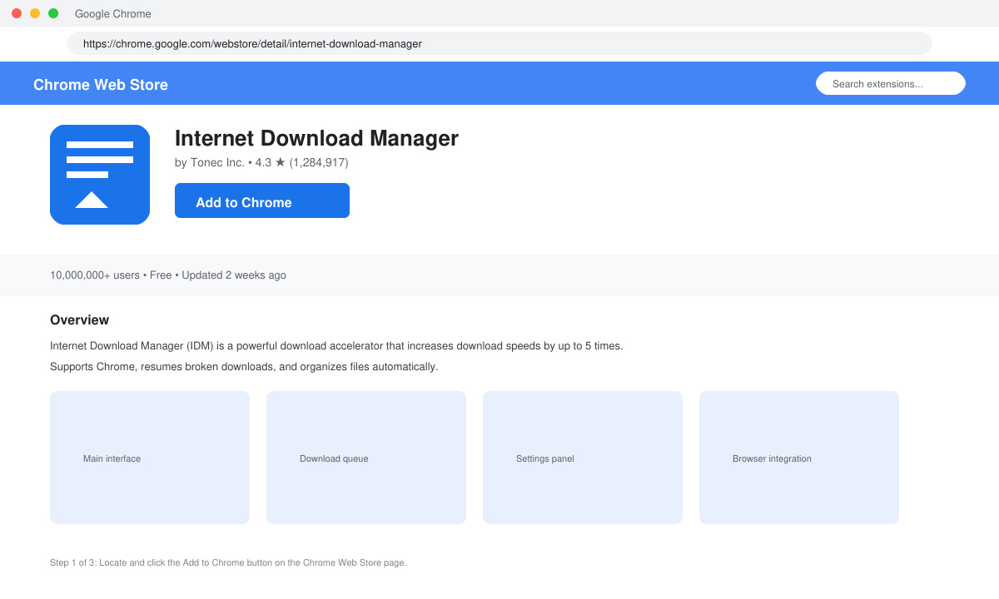Minimize the window using the yellow button
The image size is (999, 599).
[x=35, y=13]
